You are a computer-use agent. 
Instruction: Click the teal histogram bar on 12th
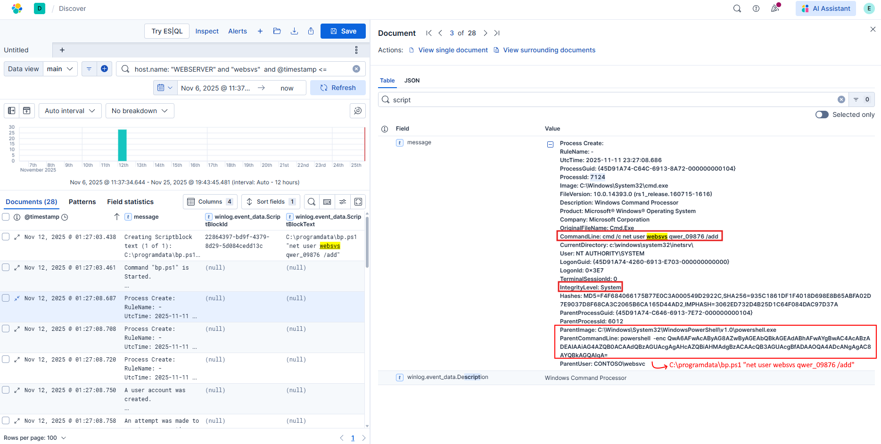(122, 145)
